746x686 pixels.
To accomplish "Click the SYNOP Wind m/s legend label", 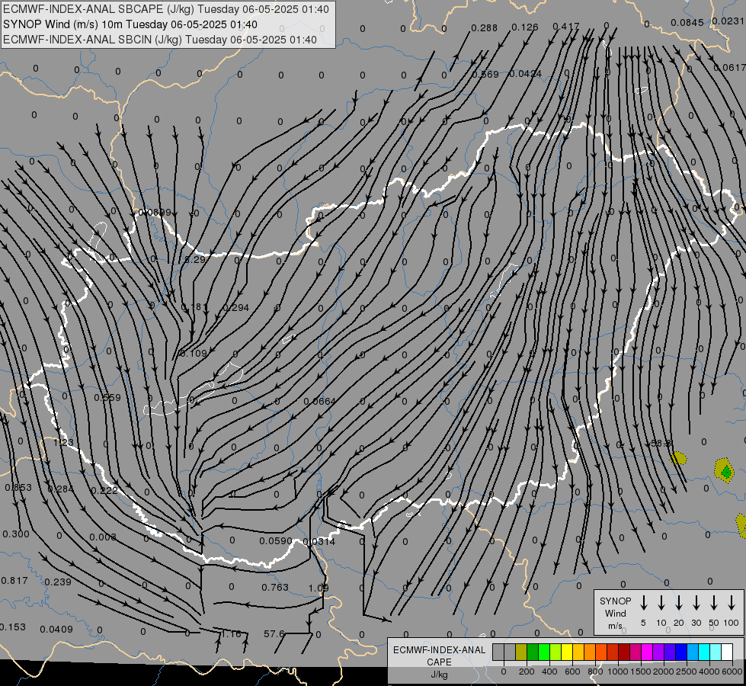I will coord(615,613).
